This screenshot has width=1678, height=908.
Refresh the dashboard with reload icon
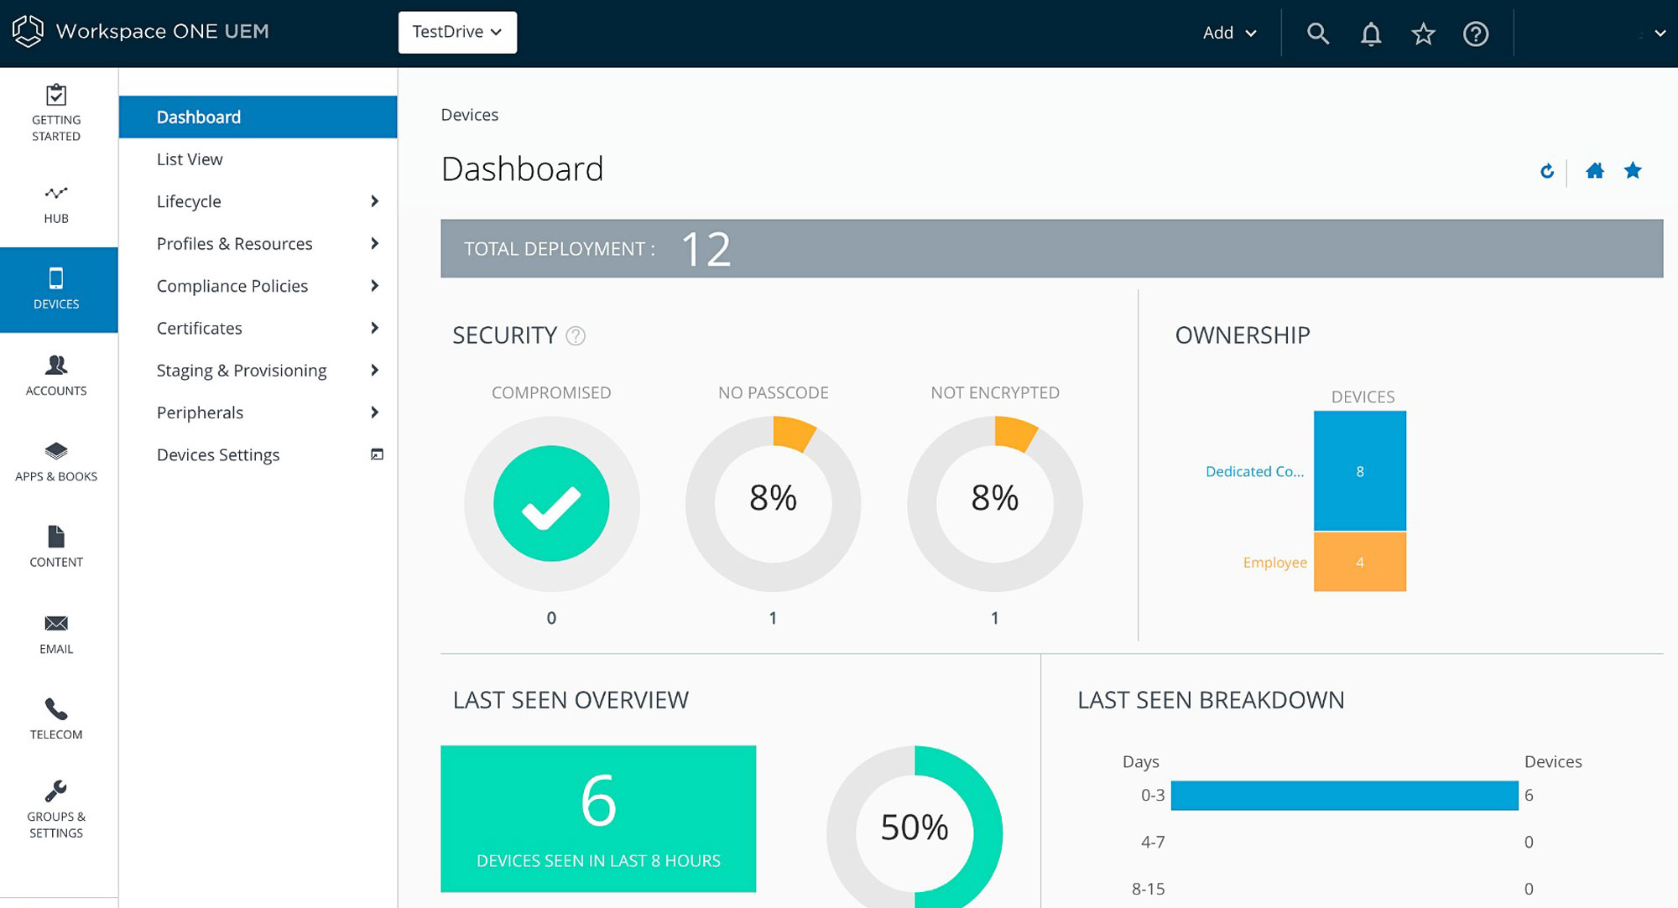[x=1546, y=171]
